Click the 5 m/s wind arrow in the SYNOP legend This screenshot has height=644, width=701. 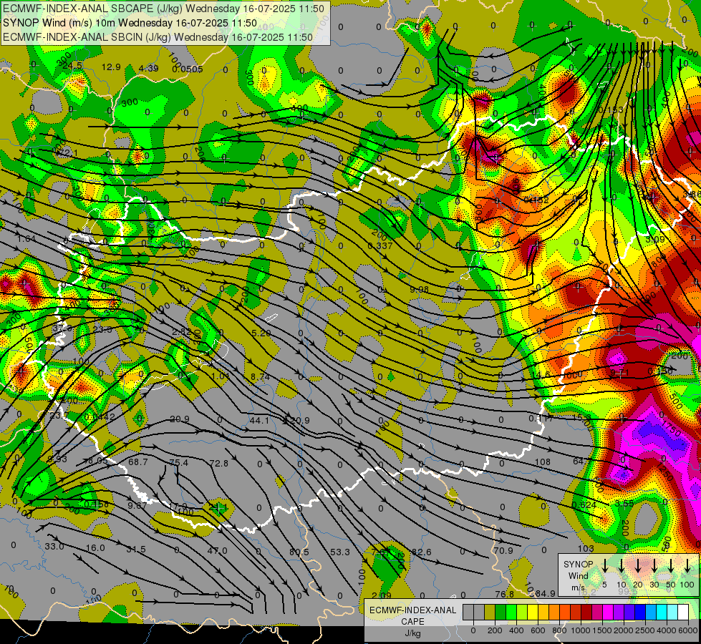click(x=605, y=565)
